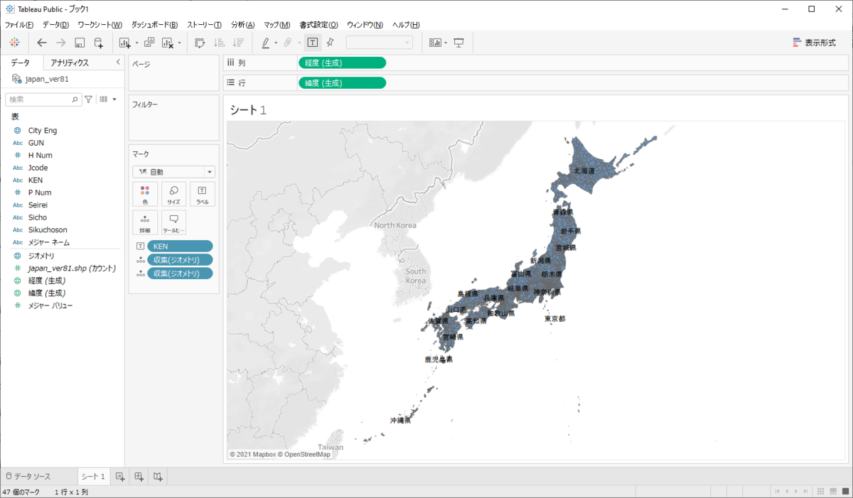The image size is (853, 498).
Task: Open the データ(D) menu
Action: coord(55,25)
